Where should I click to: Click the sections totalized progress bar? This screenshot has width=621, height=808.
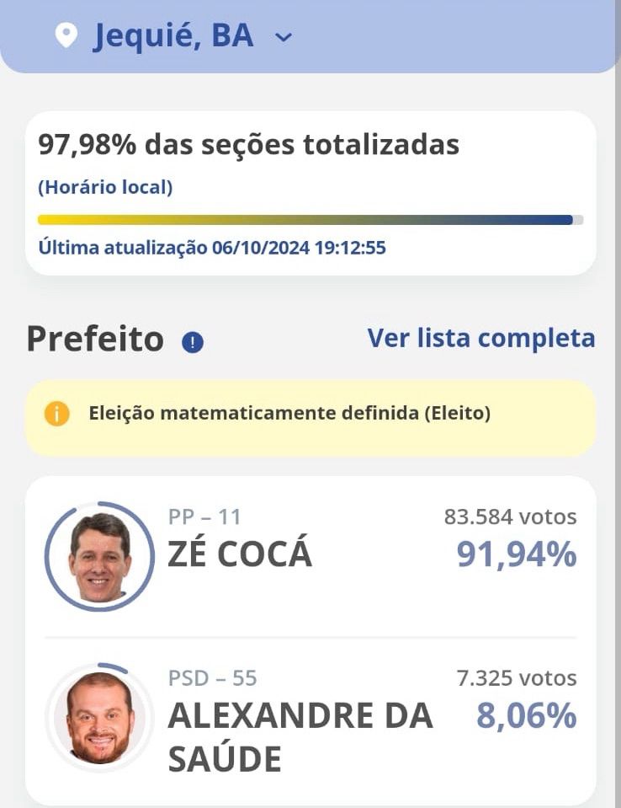(x=310, y=220)
